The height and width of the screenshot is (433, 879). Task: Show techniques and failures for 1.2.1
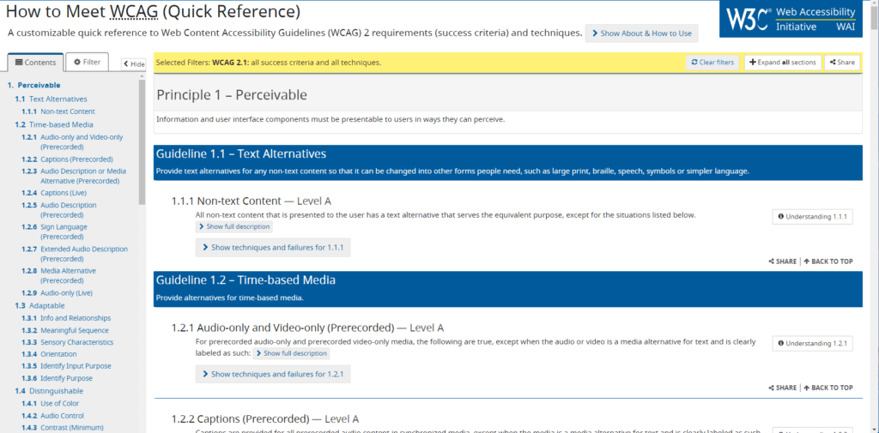click(x=273, y=374)
